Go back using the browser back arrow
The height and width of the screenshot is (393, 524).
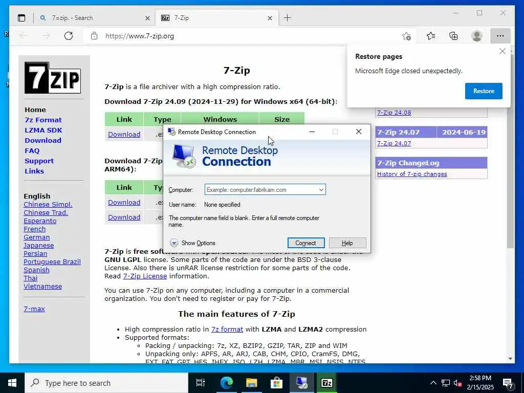pos(24,36)
